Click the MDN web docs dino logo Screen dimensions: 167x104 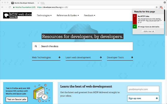tap(6, 15)
